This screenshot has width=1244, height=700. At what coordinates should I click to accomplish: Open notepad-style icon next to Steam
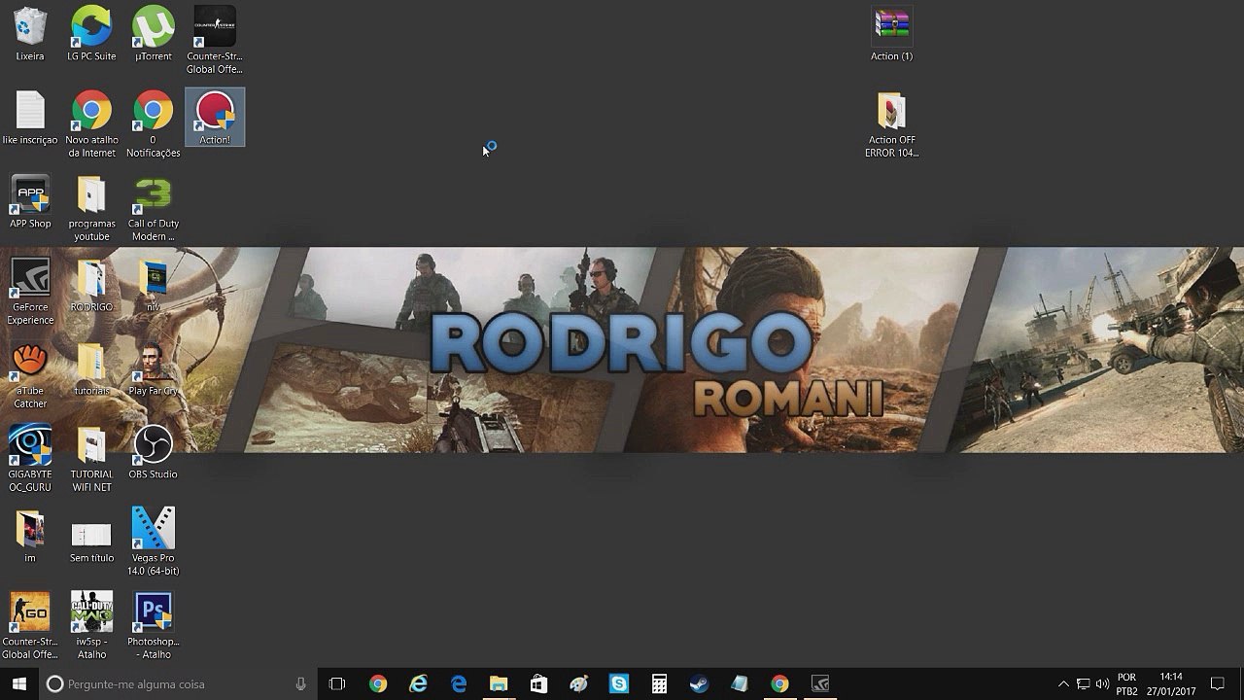740,683
